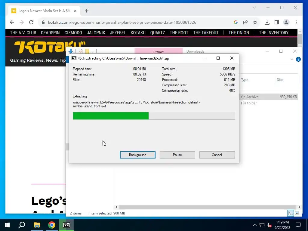This screenshot has width=308, height=231.
Task: Click the Chrome address bar URL
Action: (x=122, y=22)
